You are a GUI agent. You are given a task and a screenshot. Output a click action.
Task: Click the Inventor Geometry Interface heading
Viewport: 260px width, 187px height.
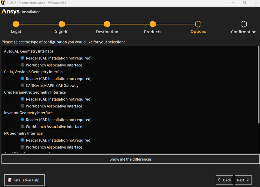pyautogui.click(x=28, y=113)
